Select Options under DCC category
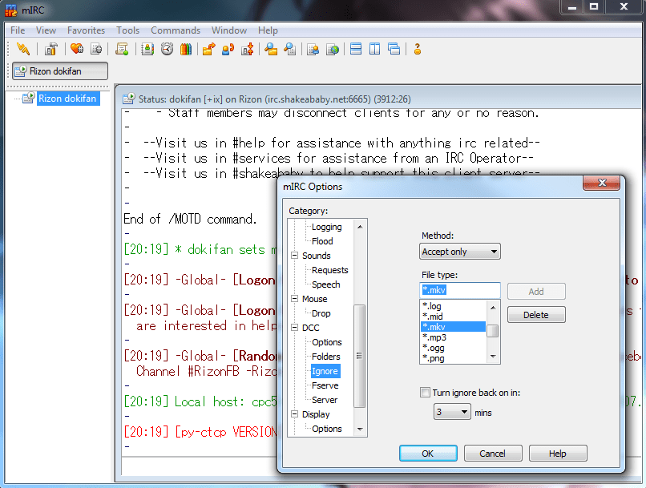 (x=327, y=342)
